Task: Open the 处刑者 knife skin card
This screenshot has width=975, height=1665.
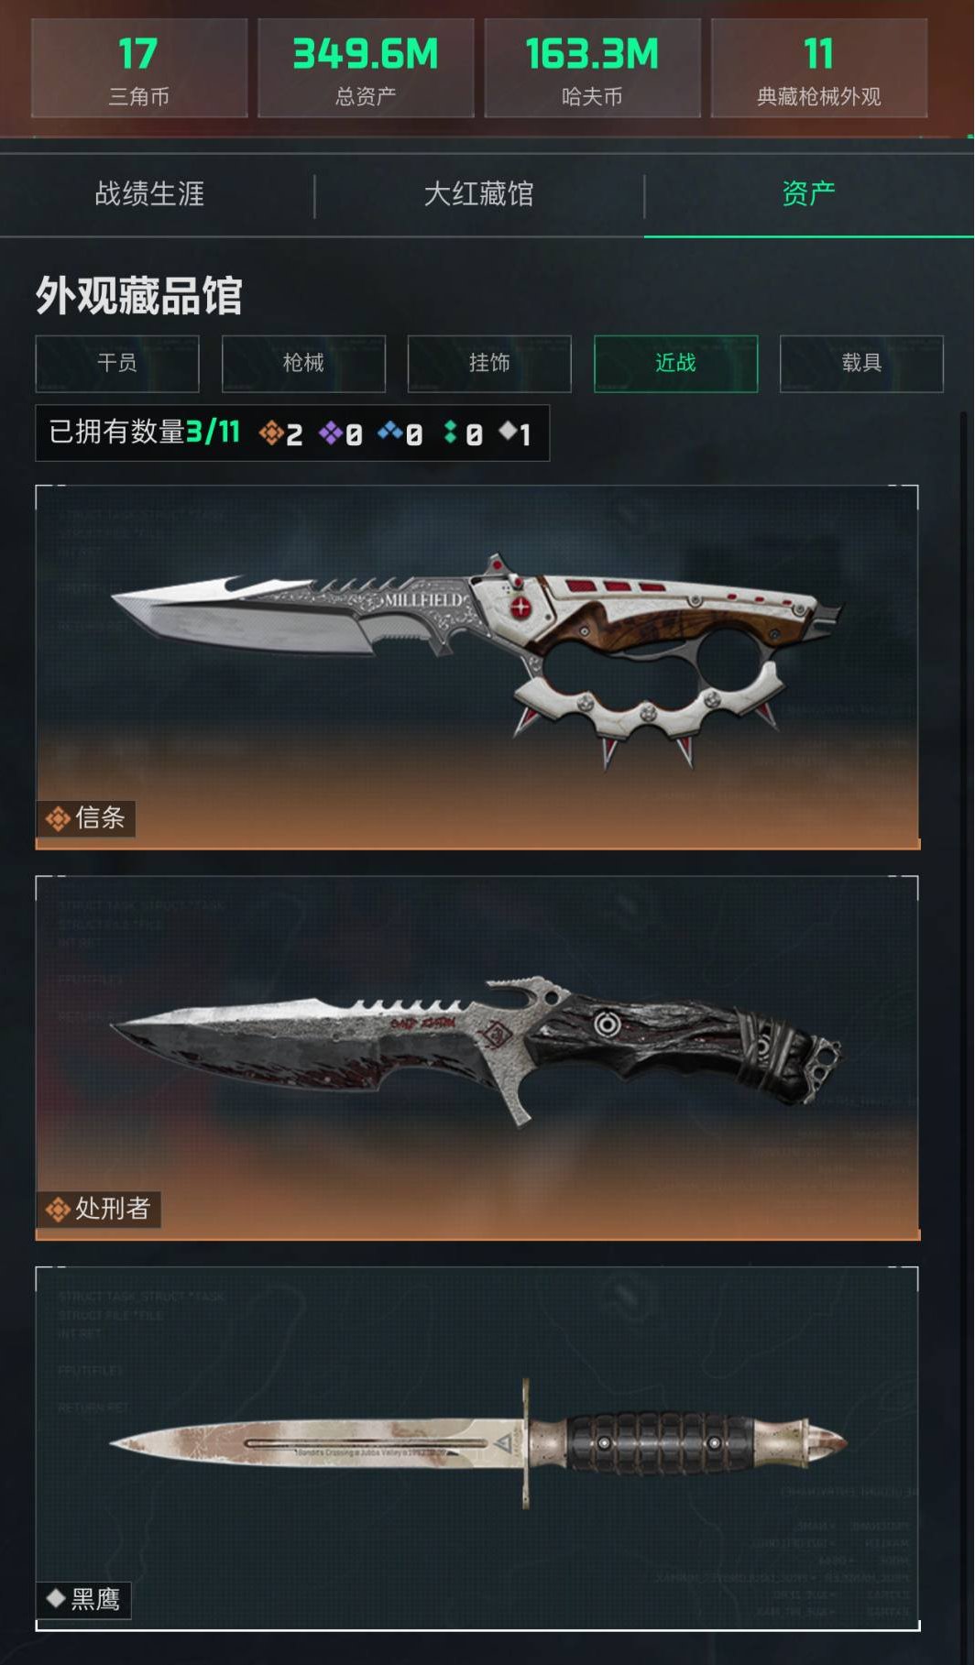Action: tap(477, 1058)
